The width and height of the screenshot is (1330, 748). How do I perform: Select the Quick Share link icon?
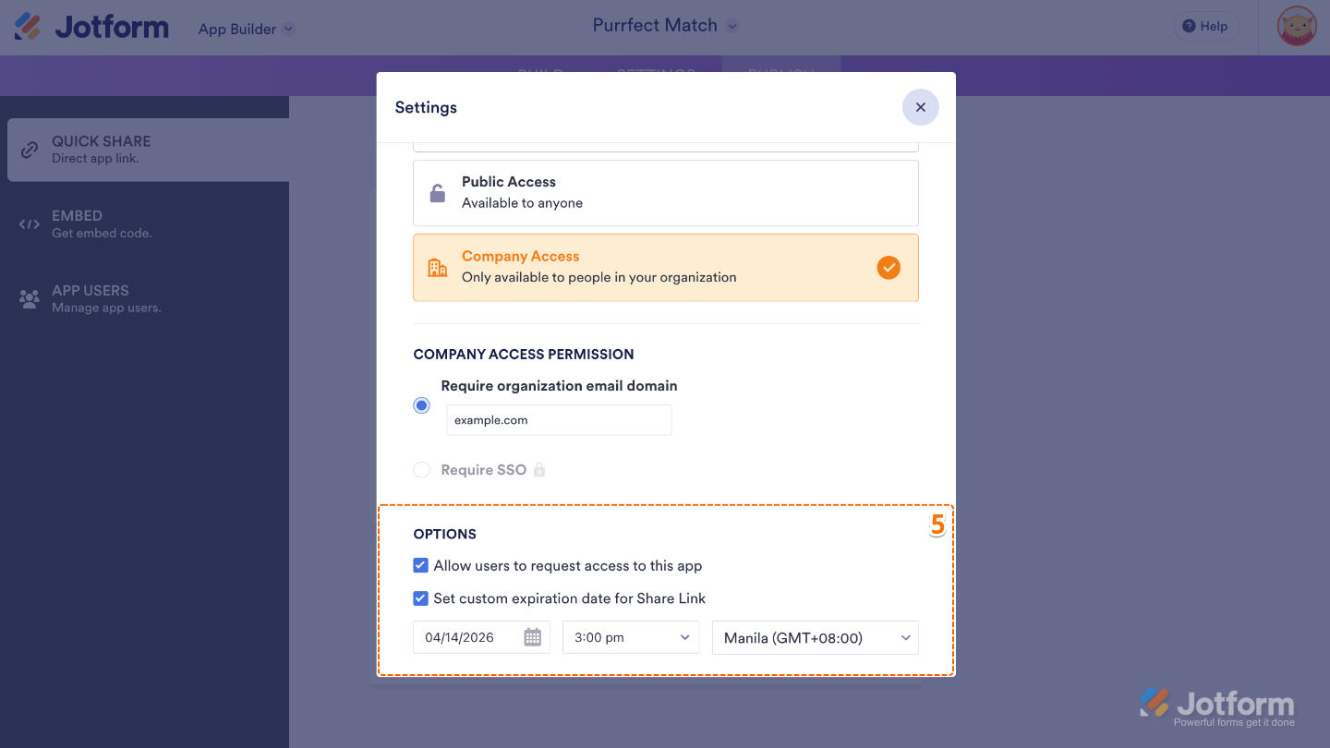(x=29, y=149)
